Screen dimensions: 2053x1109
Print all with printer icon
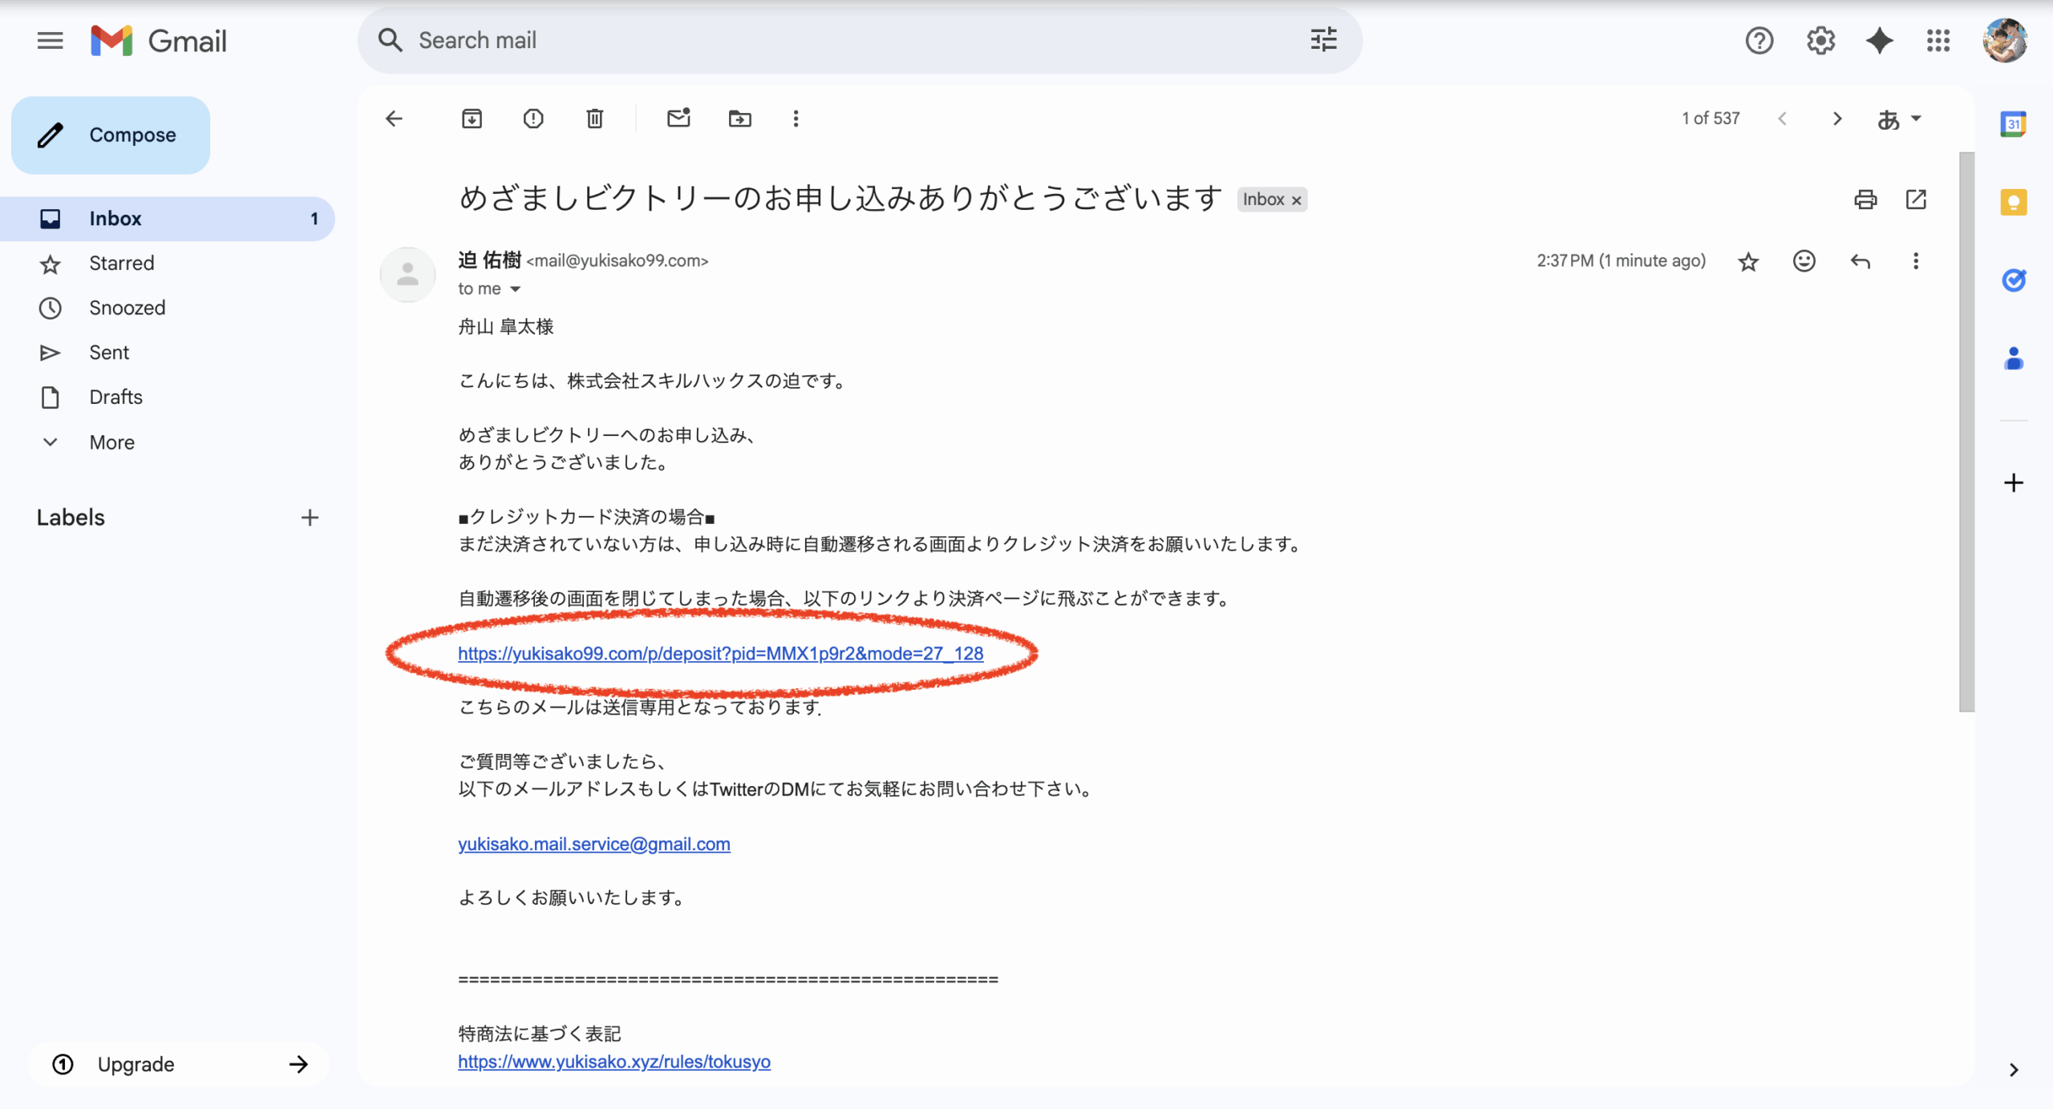click(1865, 199)
